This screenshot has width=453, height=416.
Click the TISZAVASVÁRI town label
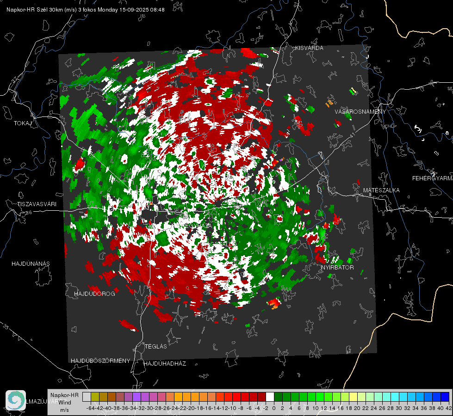37,204
